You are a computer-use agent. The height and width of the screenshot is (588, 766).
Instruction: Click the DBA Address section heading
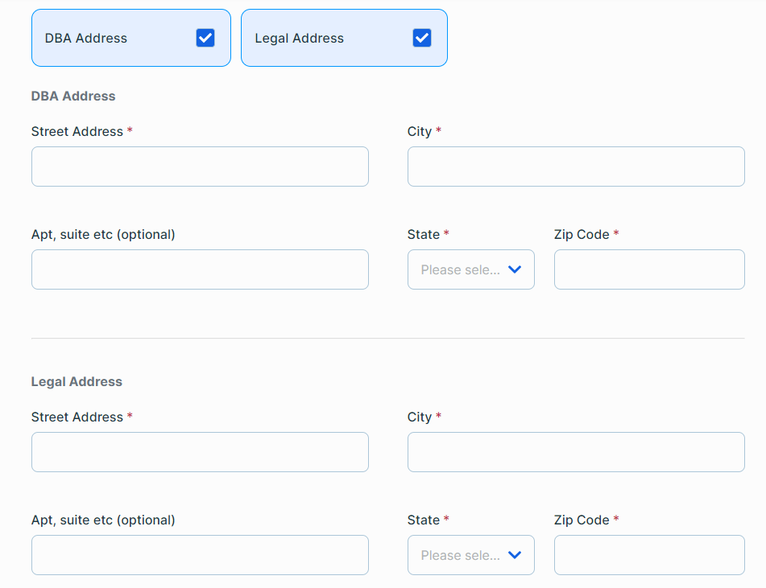73,96
